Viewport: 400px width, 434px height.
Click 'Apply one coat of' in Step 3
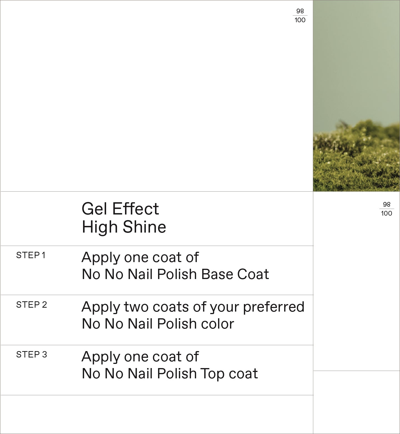tap(140, 357)
